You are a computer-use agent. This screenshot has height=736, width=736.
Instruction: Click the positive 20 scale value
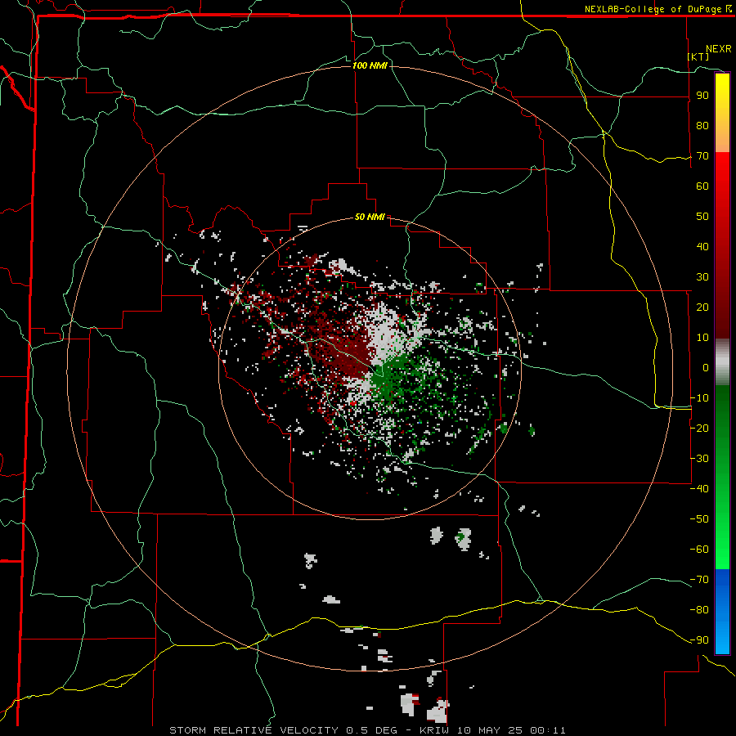(x=702, y=307)
